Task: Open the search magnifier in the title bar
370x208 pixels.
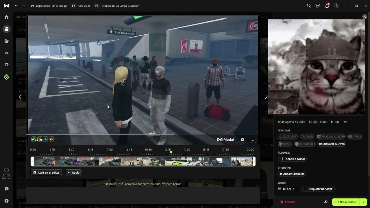Action: point(309,6)
